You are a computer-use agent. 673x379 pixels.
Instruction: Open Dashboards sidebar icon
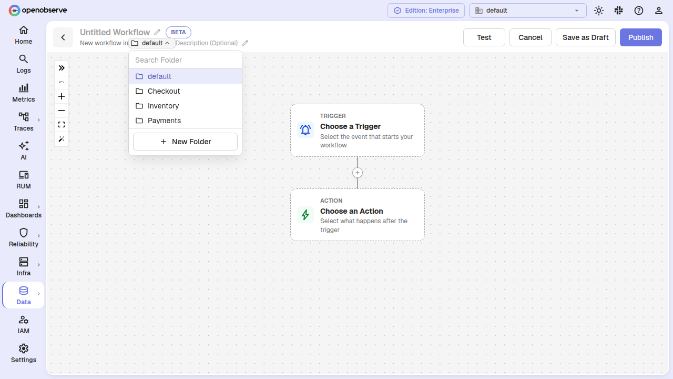(x=24, y=203)
